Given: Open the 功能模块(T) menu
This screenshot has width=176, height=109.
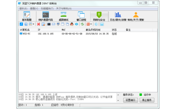Looking at the screenshot, I should [47, 8].
